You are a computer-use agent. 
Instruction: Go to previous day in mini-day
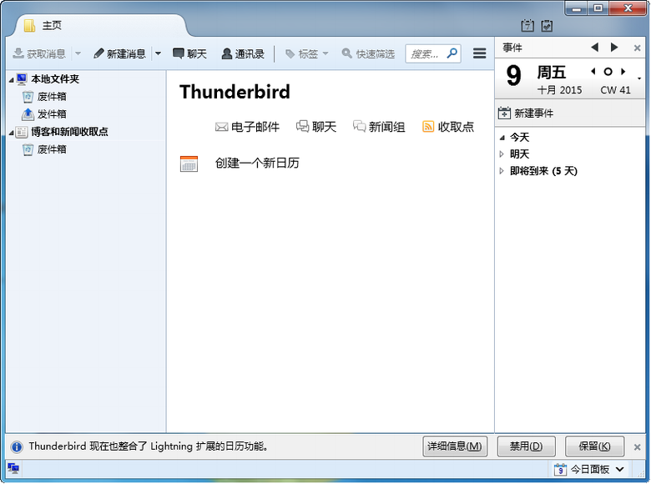pos(593,72)
